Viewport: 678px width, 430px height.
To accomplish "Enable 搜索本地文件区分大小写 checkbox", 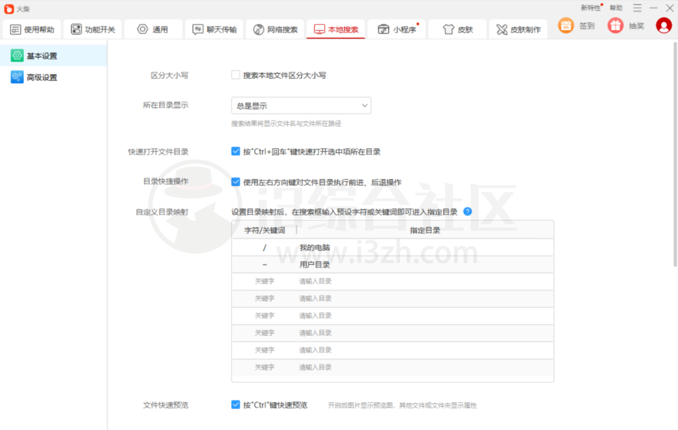I will [235, 75].
